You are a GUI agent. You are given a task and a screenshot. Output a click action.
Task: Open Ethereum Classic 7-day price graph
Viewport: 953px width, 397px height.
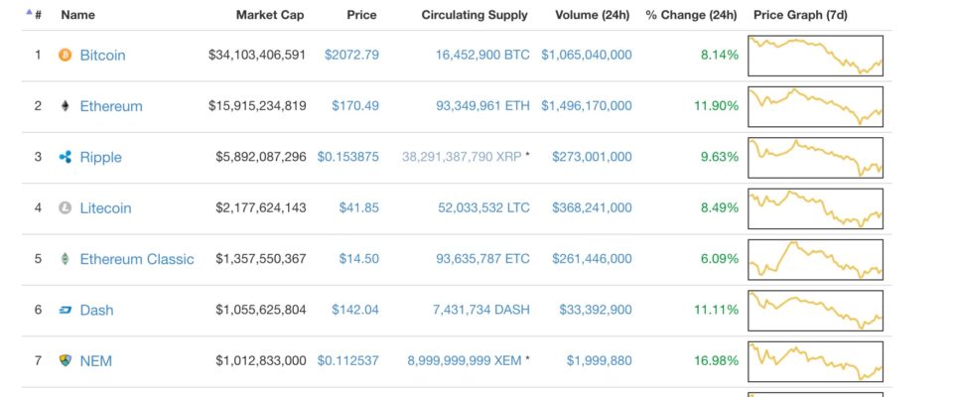click(x=815, y=260)
